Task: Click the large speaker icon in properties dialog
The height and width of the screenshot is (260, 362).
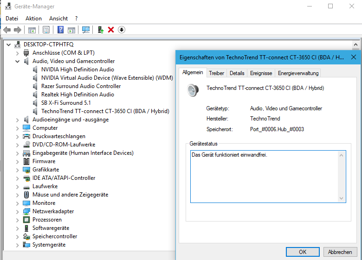Action: pyautogui.click(x=193, y=90)
